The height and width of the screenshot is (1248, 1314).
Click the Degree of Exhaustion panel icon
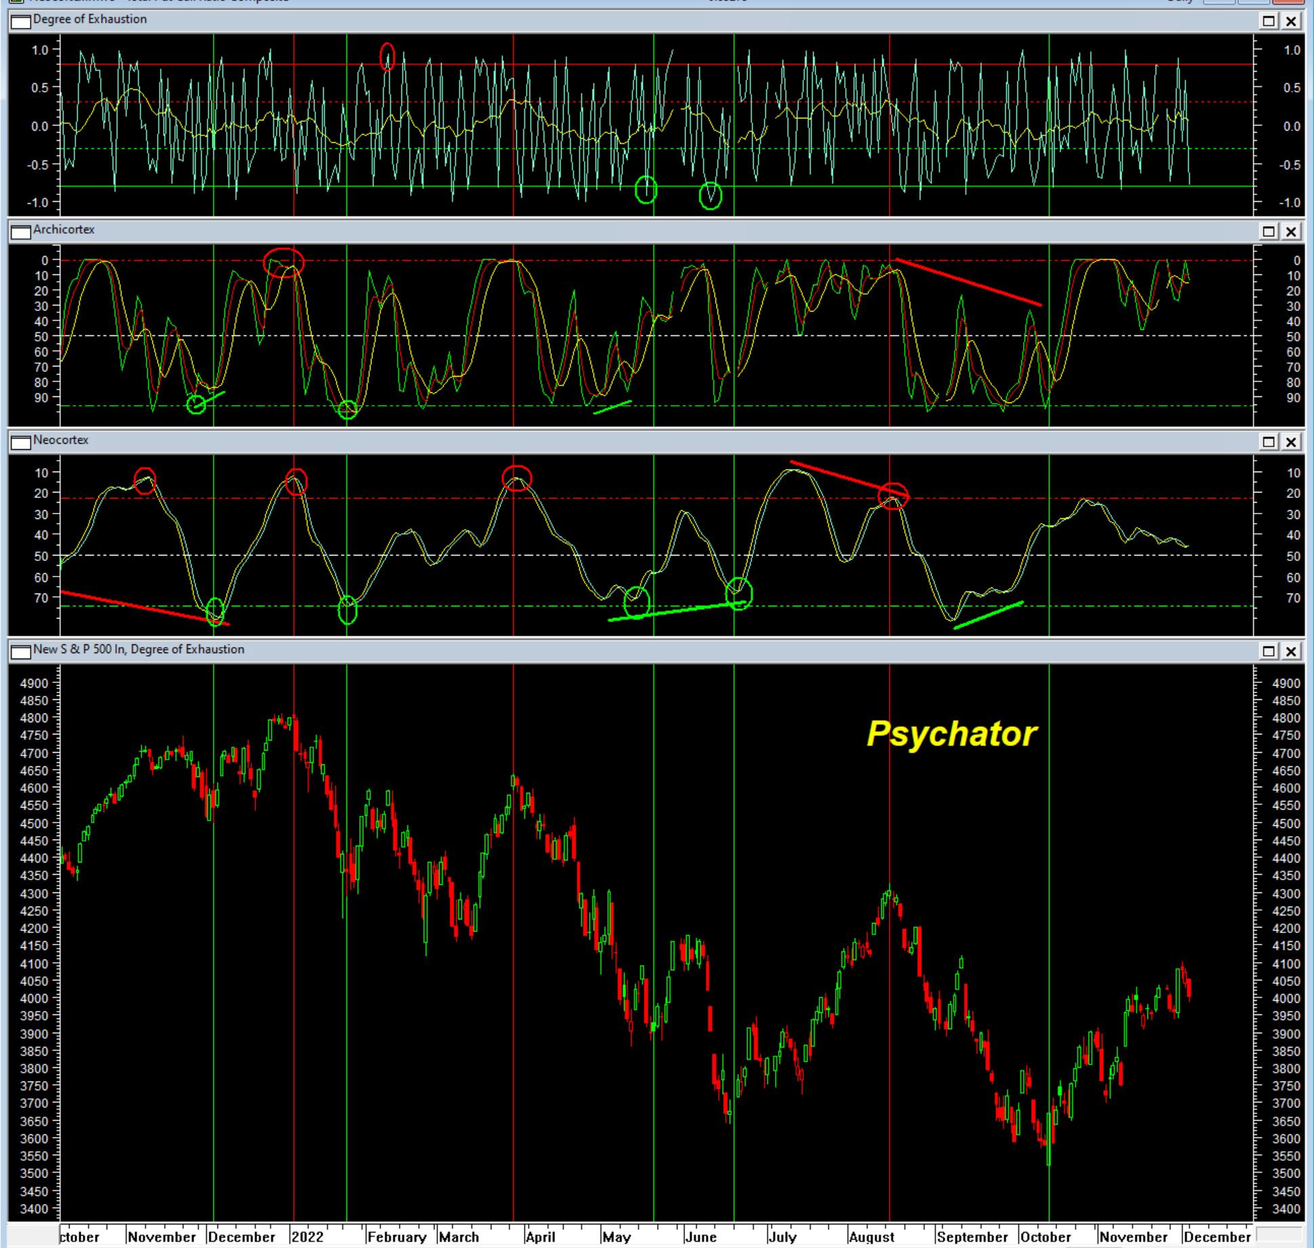[21, 21]
